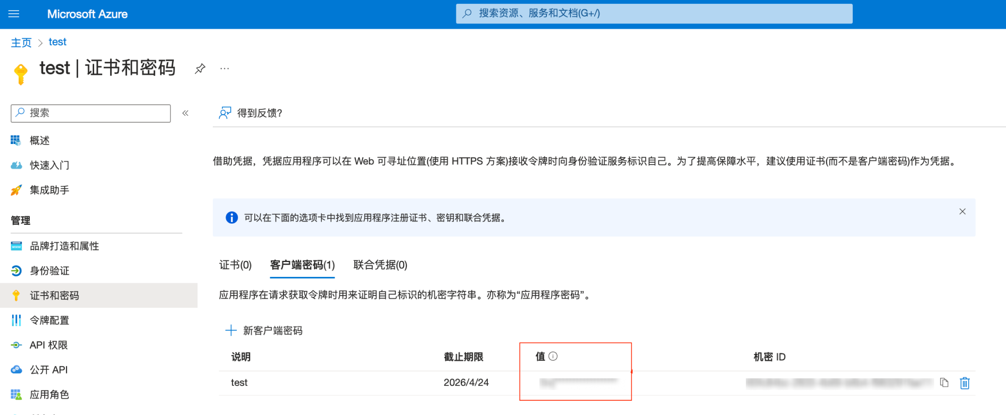Click the yellow key icon beside page title
This screenshot has height=415, width=1006.
click(x=21, y=74)
